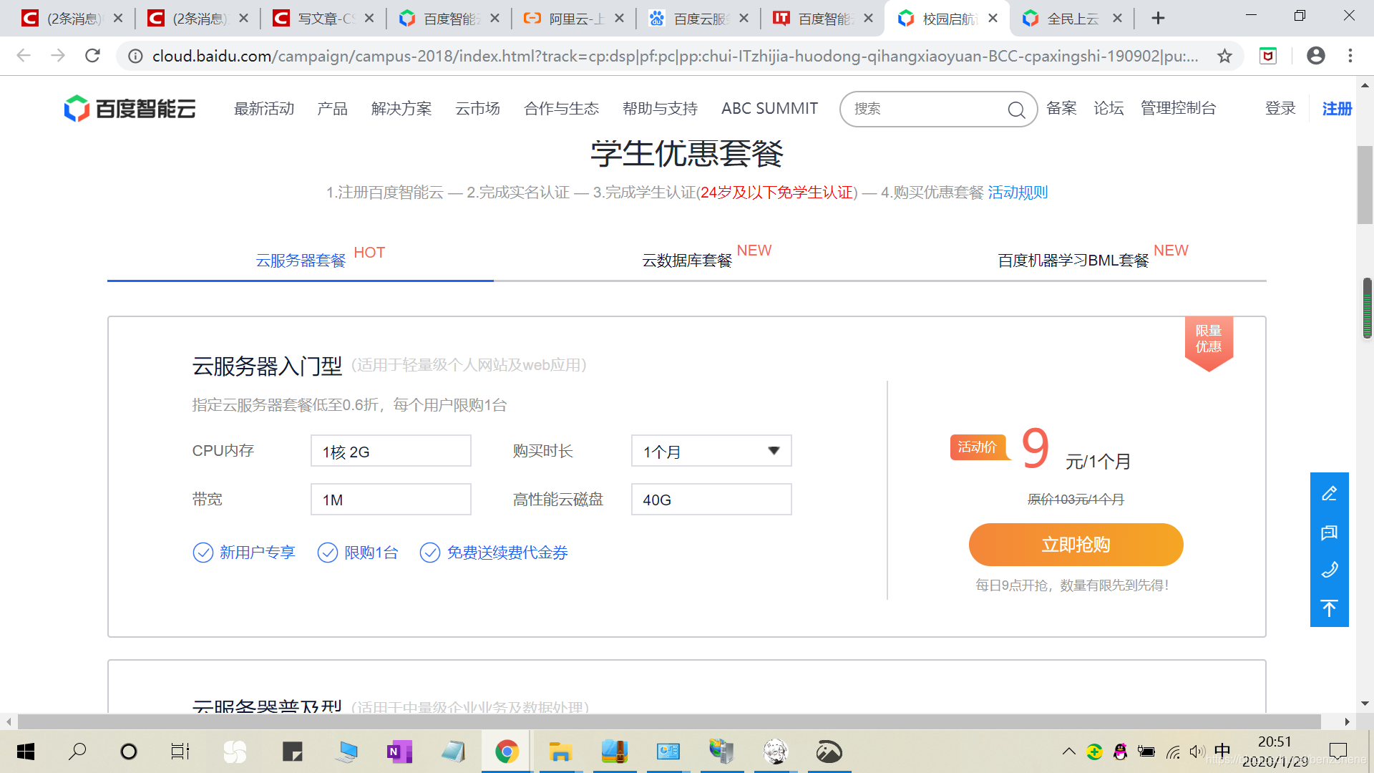Screen dimensions: 1374x773
Task: Show hidden system tray icons
Action: (x=1068, y=752)
